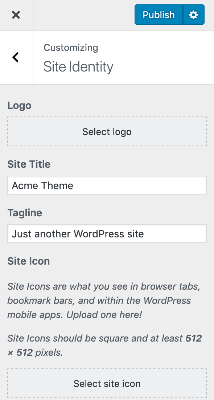214x400 pixels.
Task: Click the square site icon requirement text
Action: 104,346
